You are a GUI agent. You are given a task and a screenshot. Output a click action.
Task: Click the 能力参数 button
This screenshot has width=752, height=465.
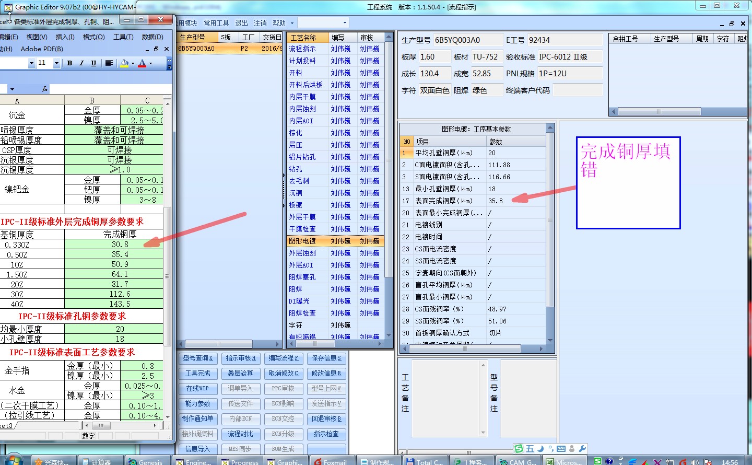click(x=198, y=404)
